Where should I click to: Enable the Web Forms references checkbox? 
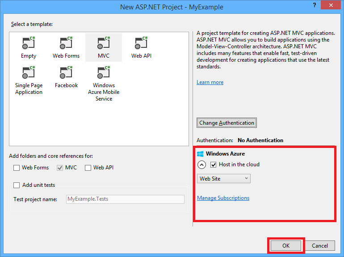click(17, 168)
